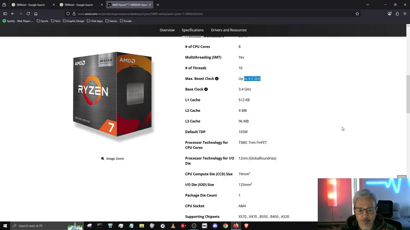Open Spotify Web Player bookmark

point(18,21)
